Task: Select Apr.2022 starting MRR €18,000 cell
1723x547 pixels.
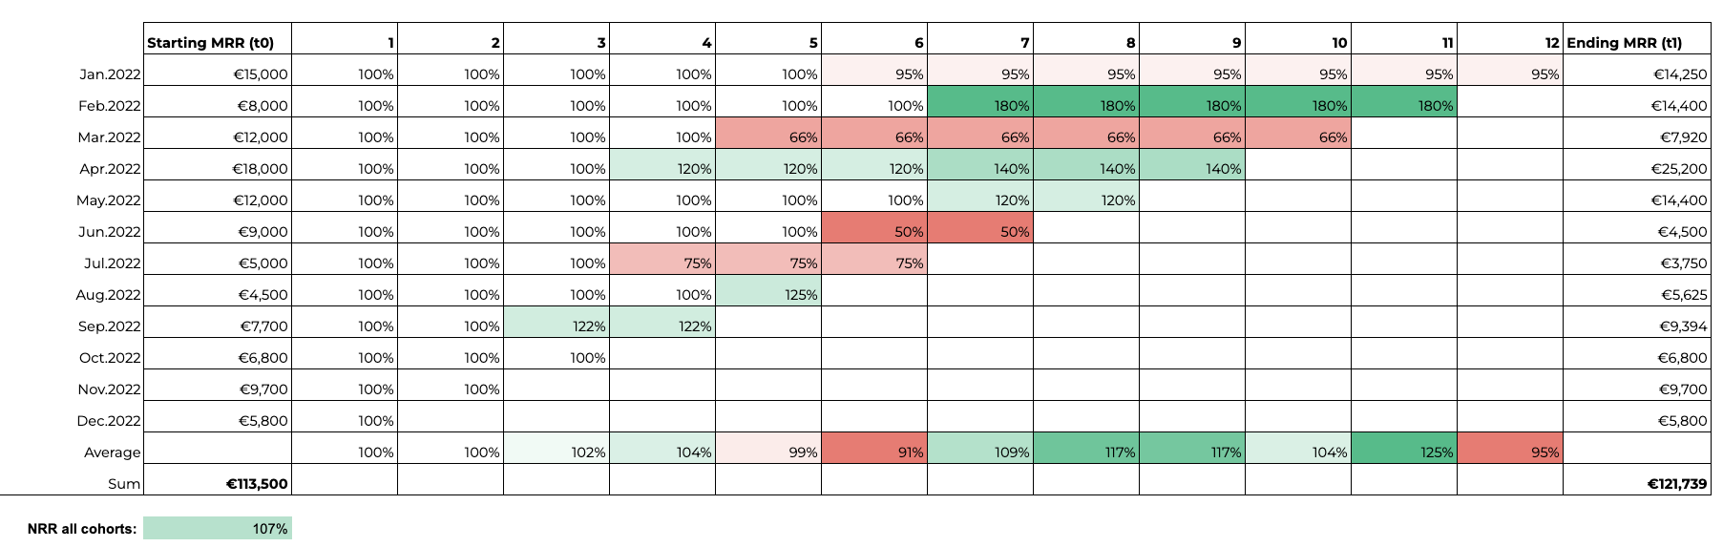Action: click(218, 168)
